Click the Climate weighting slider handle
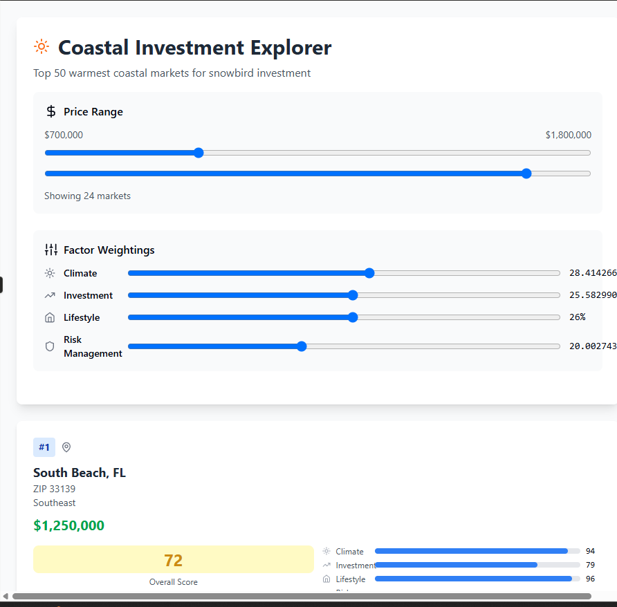 pos(369,273)
